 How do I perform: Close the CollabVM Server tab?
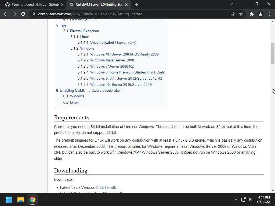tap(126, 5)
